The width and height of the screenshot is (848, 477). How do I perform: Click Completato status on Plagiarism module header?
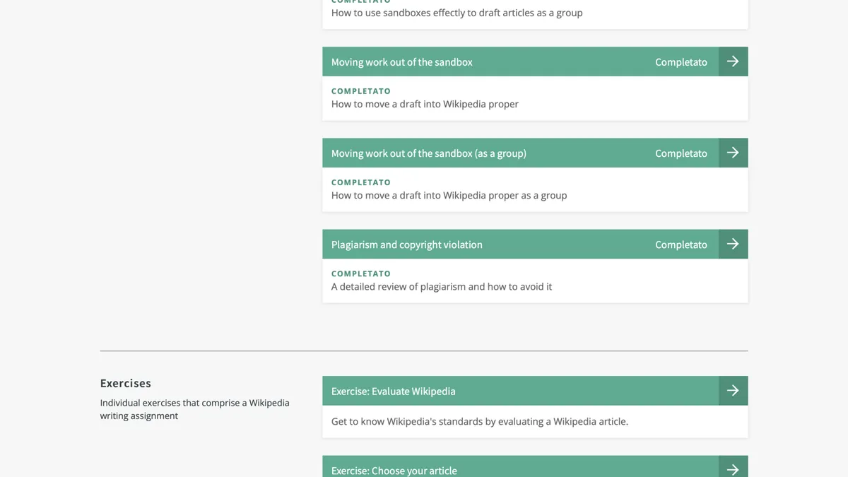(x=681, y=245)
